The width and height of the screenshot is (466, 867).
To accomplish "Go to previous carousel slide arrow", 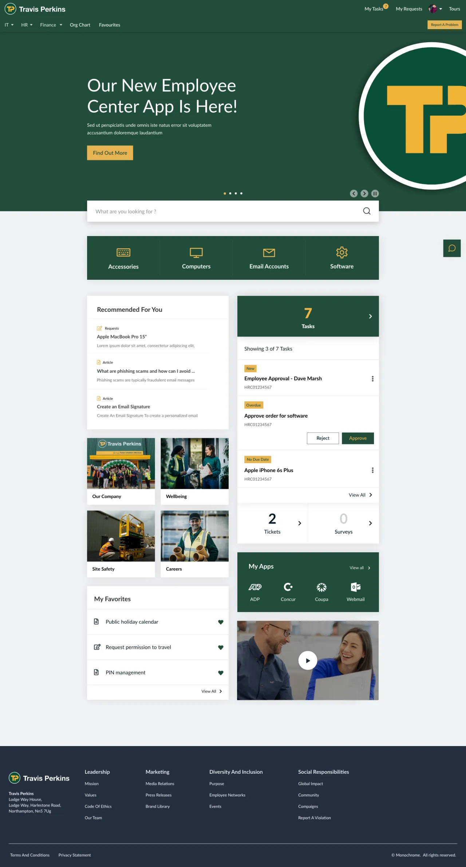I will pos(354,193).
